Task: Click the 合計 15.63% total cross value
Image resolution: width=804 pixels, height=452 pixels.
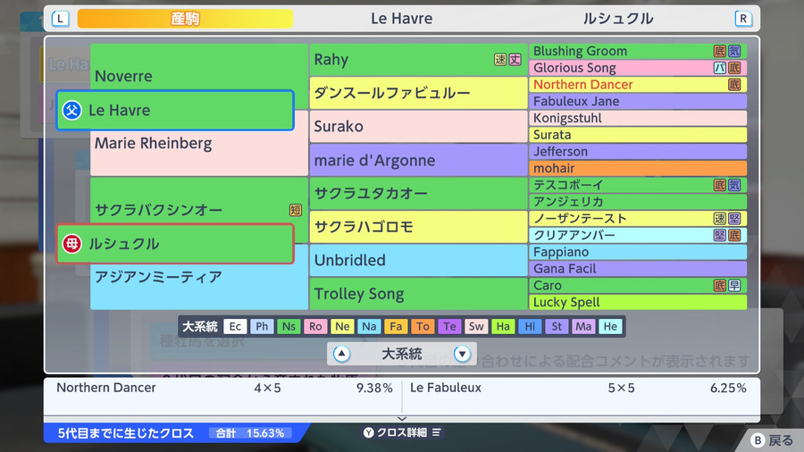Action: pos(250,433)
